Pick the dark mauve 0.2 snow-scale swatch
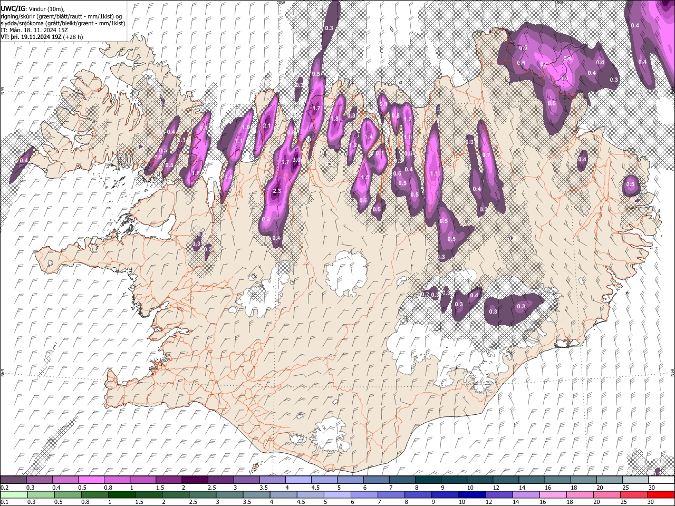The width and height of the screenshot is (675, 506). [13, 480]
